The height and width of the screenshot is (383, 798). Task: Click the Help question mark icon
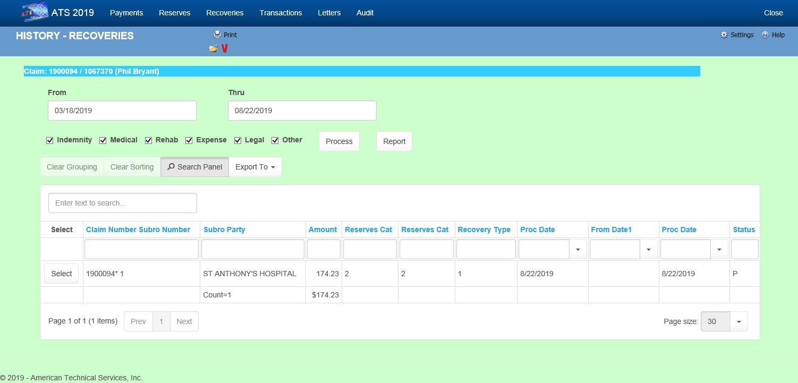coord(765,35)
